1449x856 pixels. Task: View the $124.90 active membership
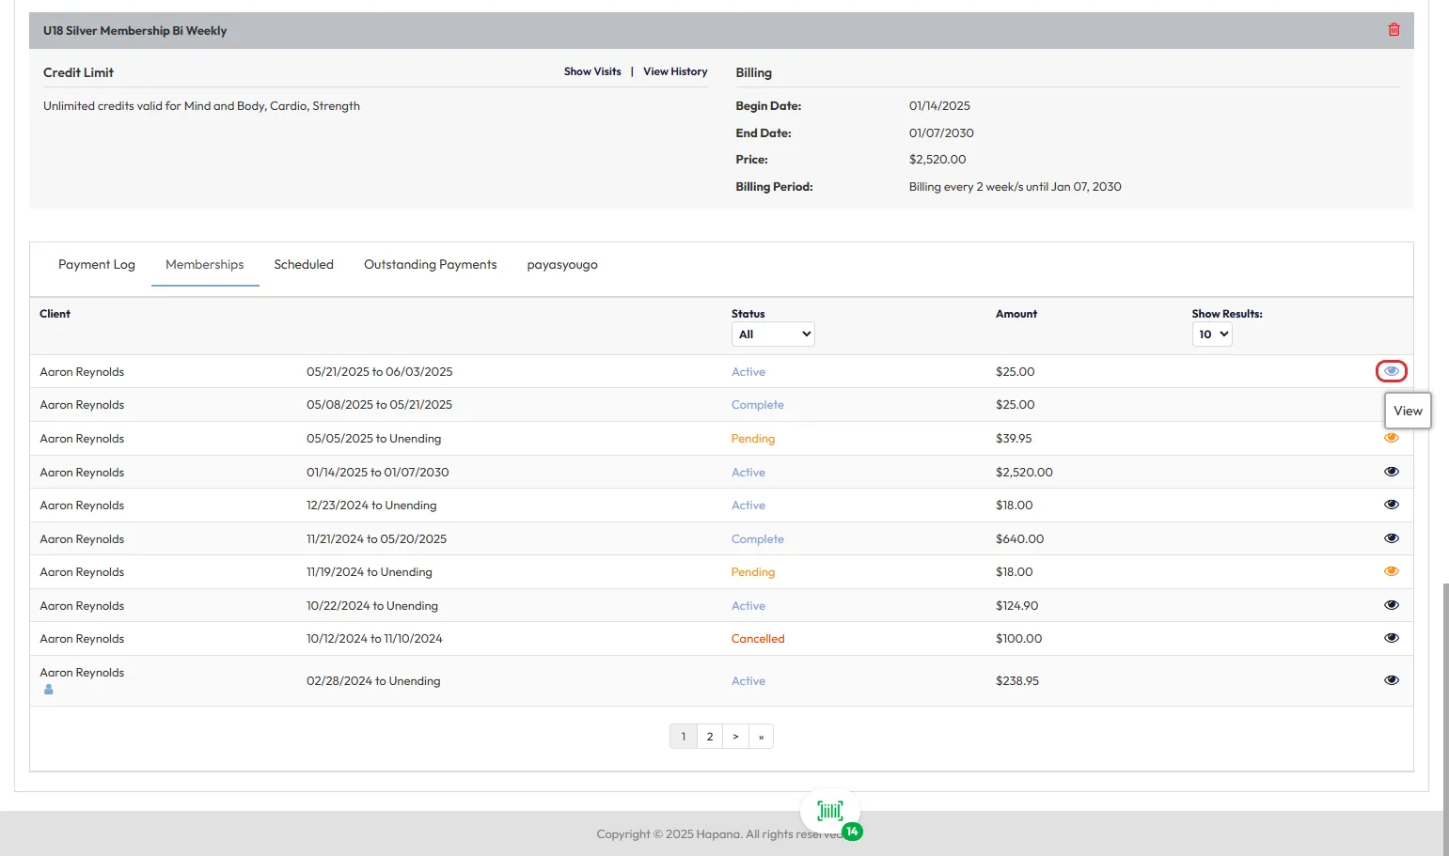click(x=1391, y=605)
